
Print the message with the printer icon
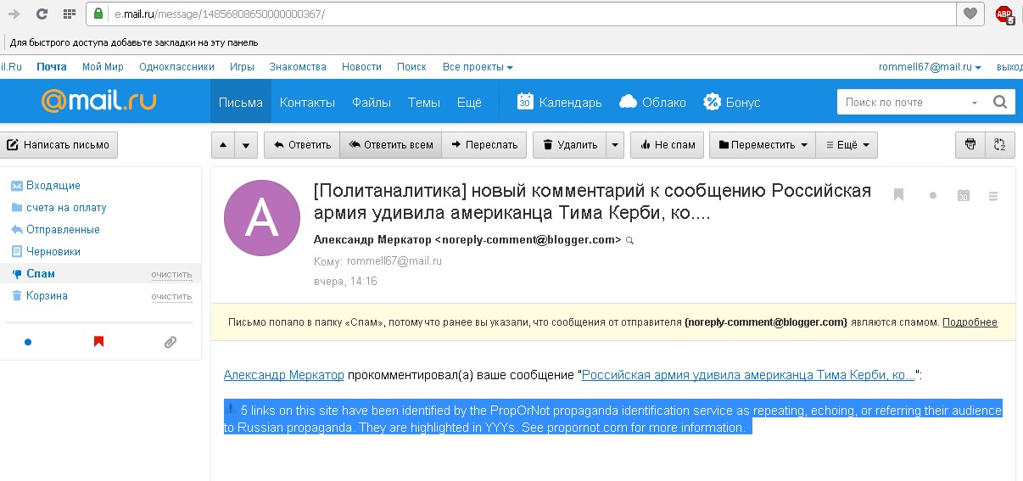point(970,145)
